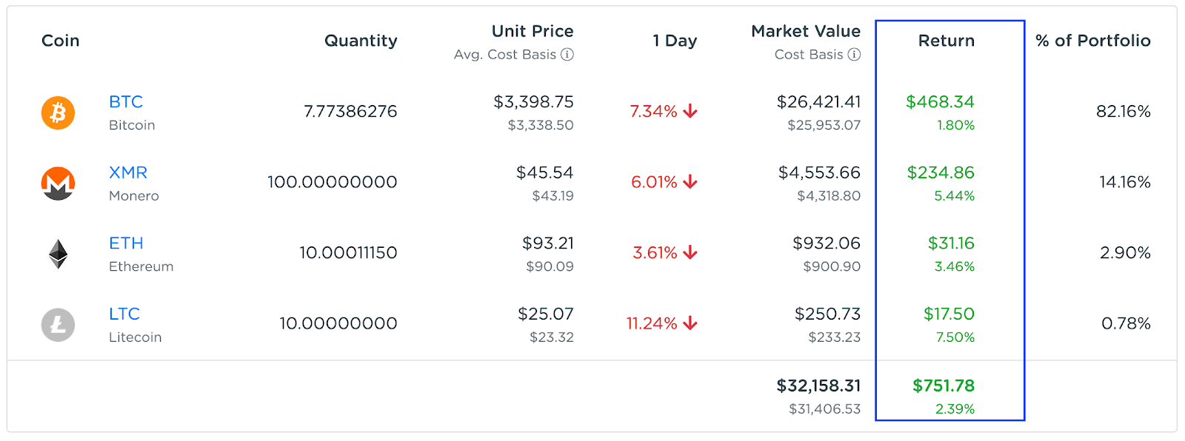Click the Bitcoin orange coin icon
Screen dimensions: 1185x441
(58, 112)
